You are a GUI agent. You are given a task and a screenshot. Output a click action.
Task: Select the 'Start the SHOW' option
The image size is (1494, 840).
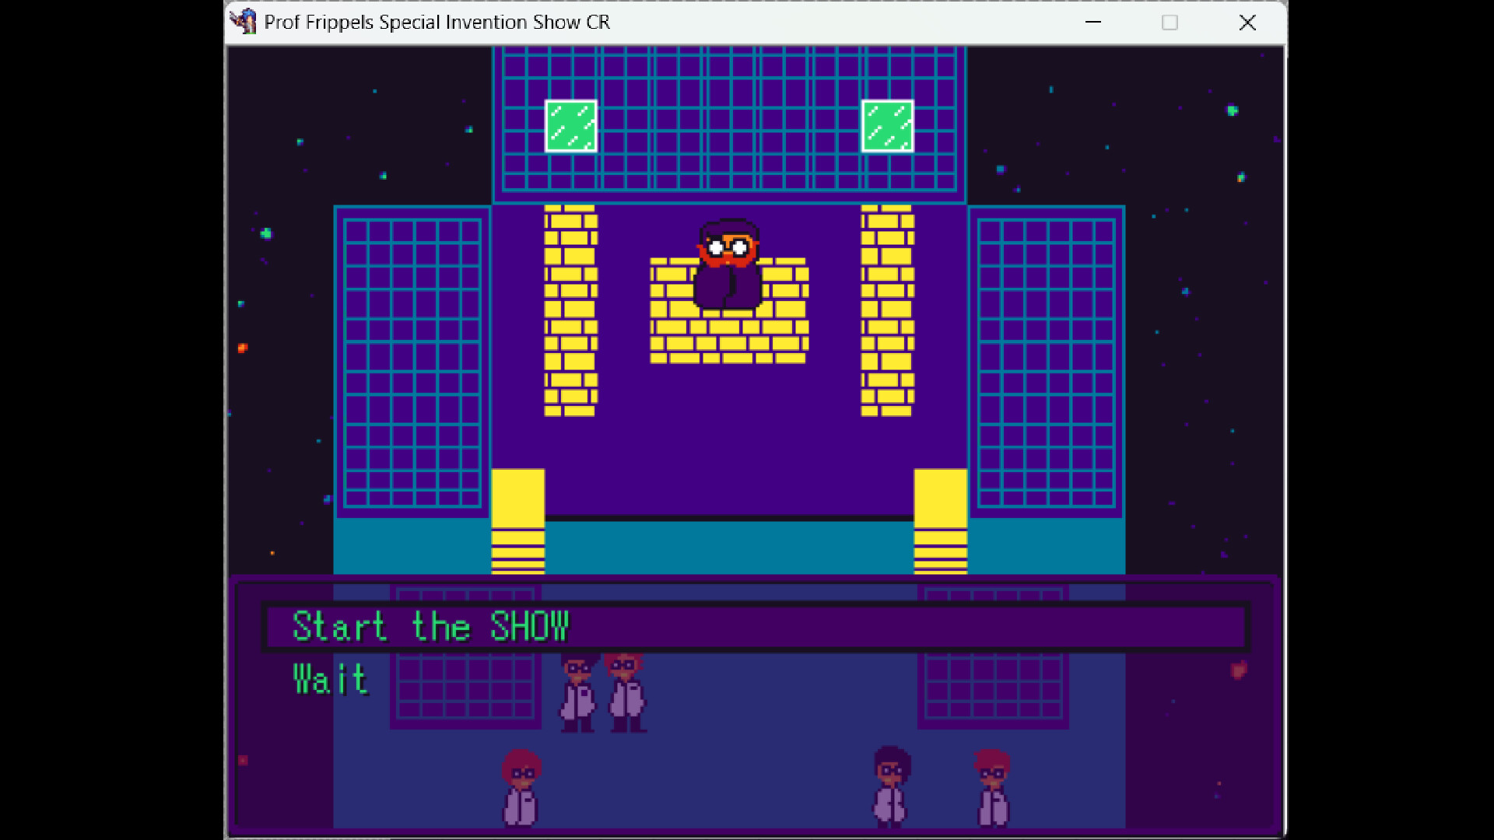[x=430, y=627]
